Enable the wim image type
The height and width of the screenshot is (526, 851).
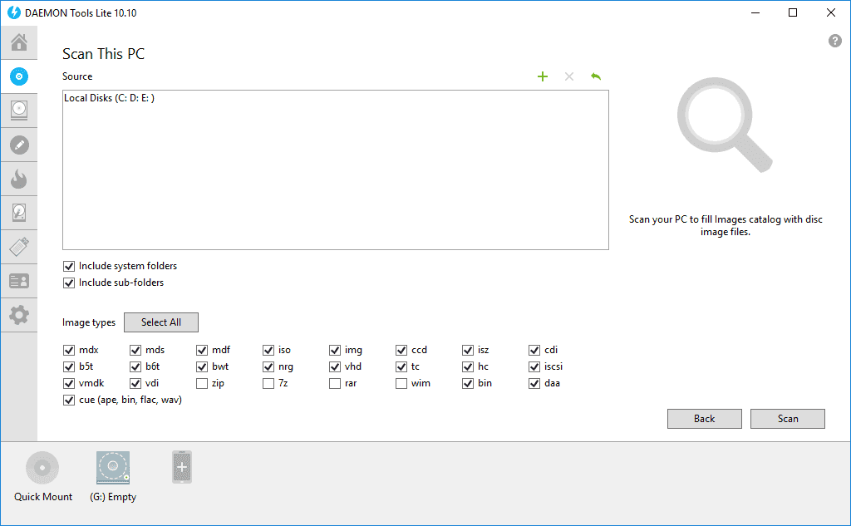pos(401,384)
